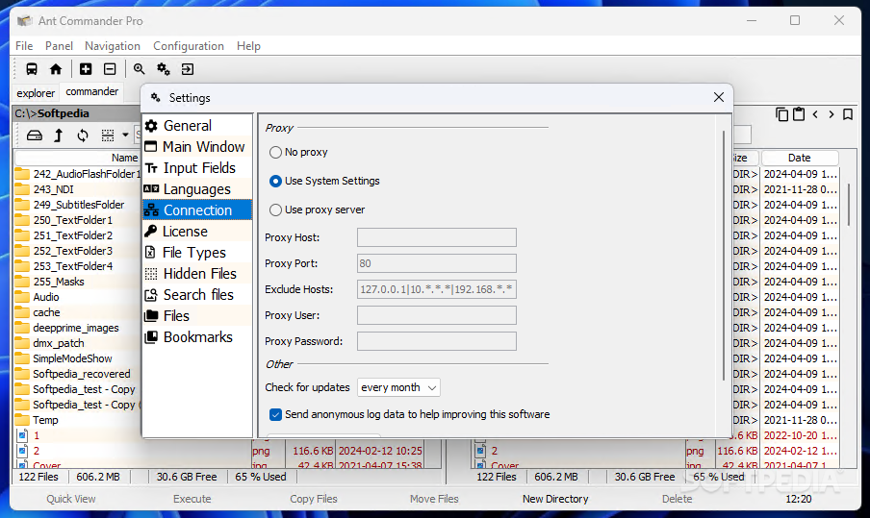Switch to the commander tab
This screenshot has width=870, height=518.
tap(92, 91)
